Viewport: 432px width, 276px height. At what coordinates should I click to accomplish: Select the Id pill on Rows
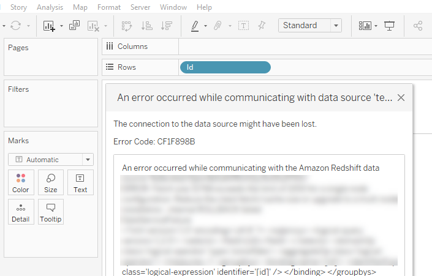(x=225, y=67)
